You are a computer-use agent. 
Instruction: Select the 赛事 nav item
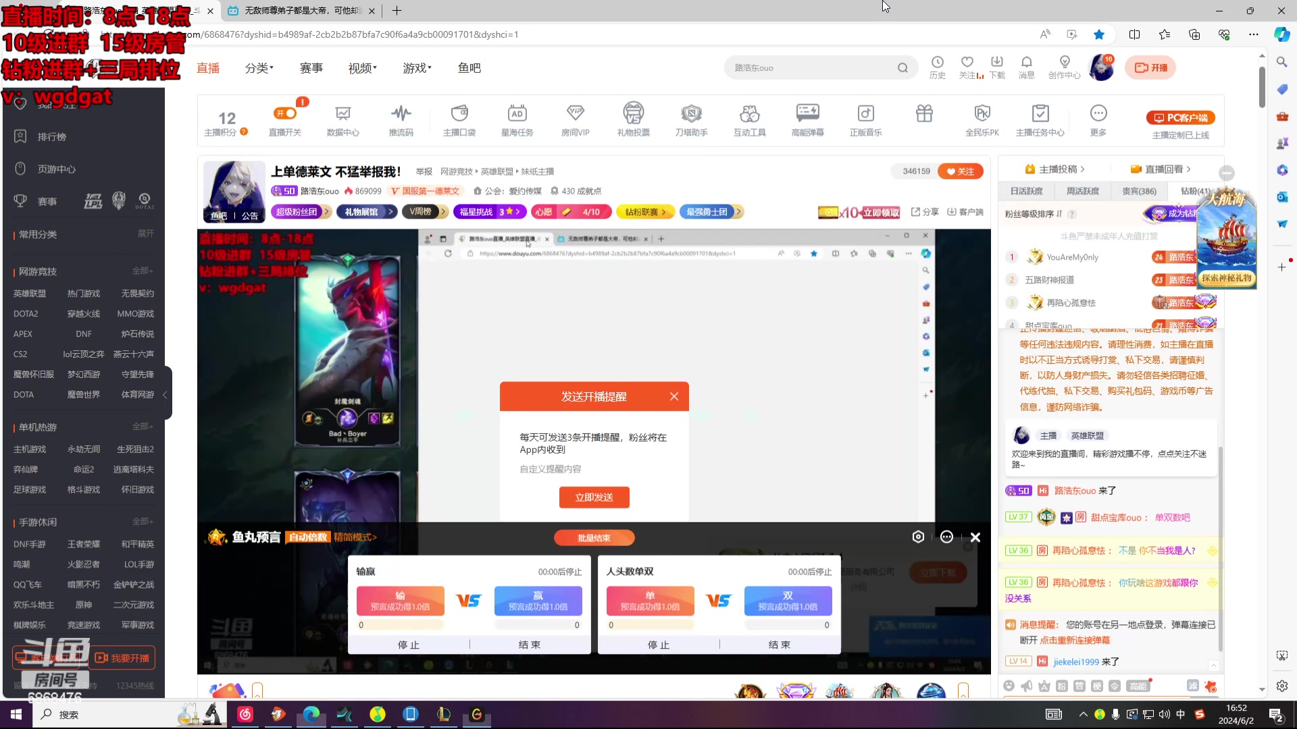[x=311, y=68]
